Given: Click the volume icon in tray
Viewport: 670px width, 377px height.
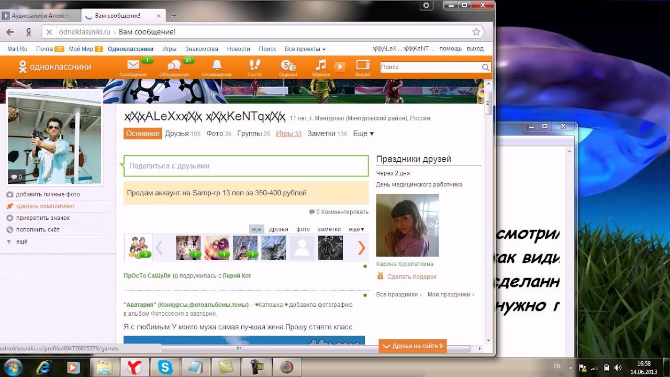Looking at the screenshot, I should [x=618, y=368].
